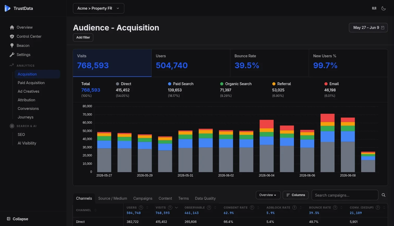Image resolution: width=394 pixels, height=226 pixels.
Task: Click the calendar icon in date range
Action: pos(383,28)
